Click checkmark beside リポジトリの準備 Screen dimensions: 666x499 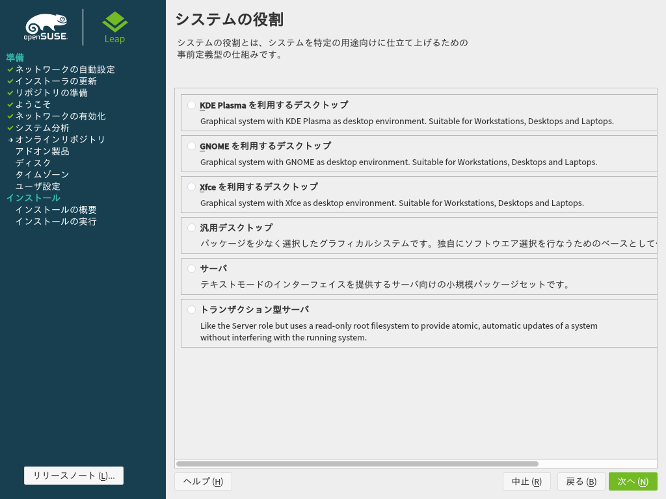click(x=10, y=92)
